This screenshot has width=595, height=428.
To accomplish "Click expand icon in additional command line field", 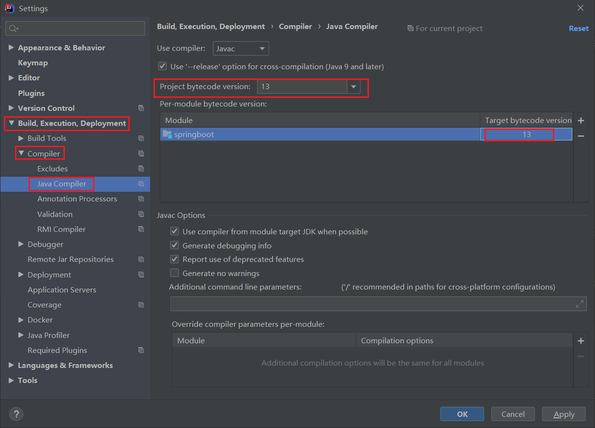I will 580,304.
